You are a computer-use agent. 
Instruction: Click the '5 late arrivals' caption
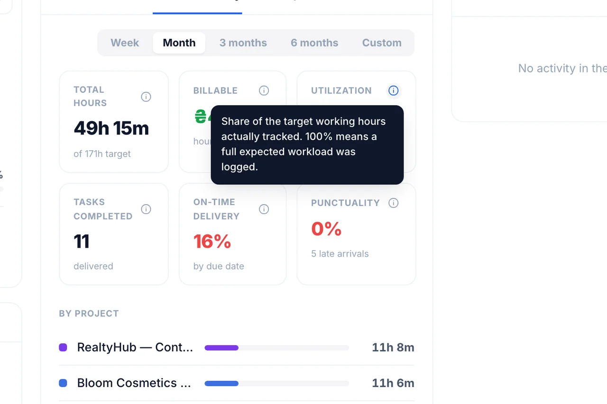tap(340, 254)
